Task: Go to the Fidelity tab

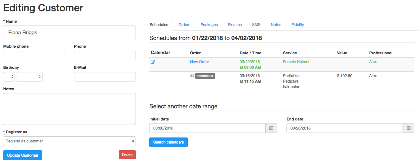Action: click(298, 25)
